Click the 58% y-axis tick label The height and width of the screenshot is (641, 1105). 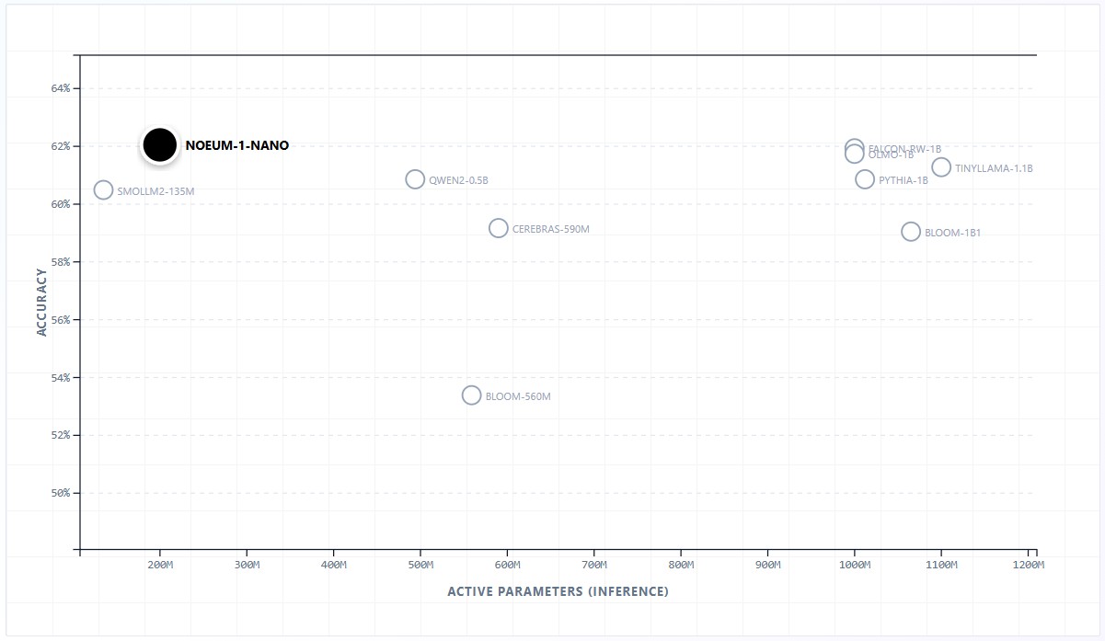(61, 262)
